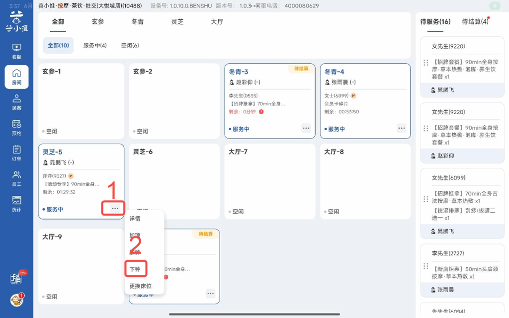Click 服务中 status on 冬青-3

point(239,129)
